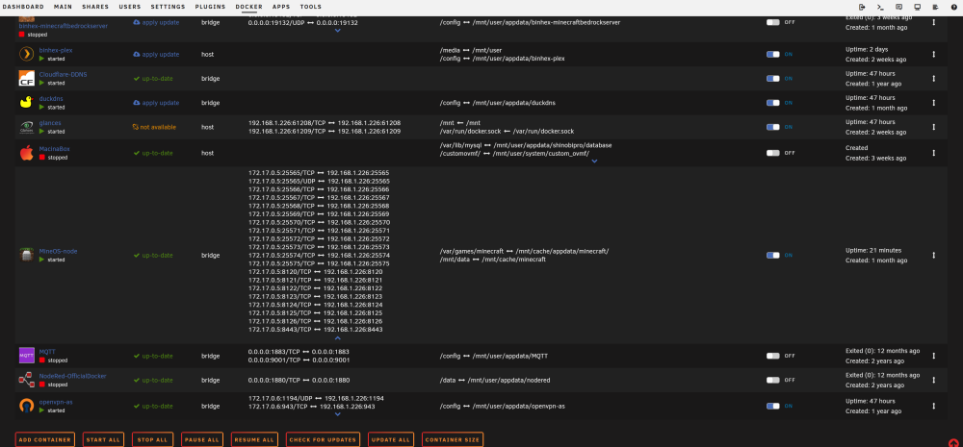Open the Tools menu item
This screenshot has width=963, height=447.
pyautogui.click(x=311, y=7)
